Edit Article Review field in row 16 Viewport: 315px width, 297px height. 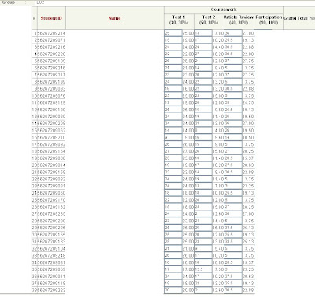[233, 137]
